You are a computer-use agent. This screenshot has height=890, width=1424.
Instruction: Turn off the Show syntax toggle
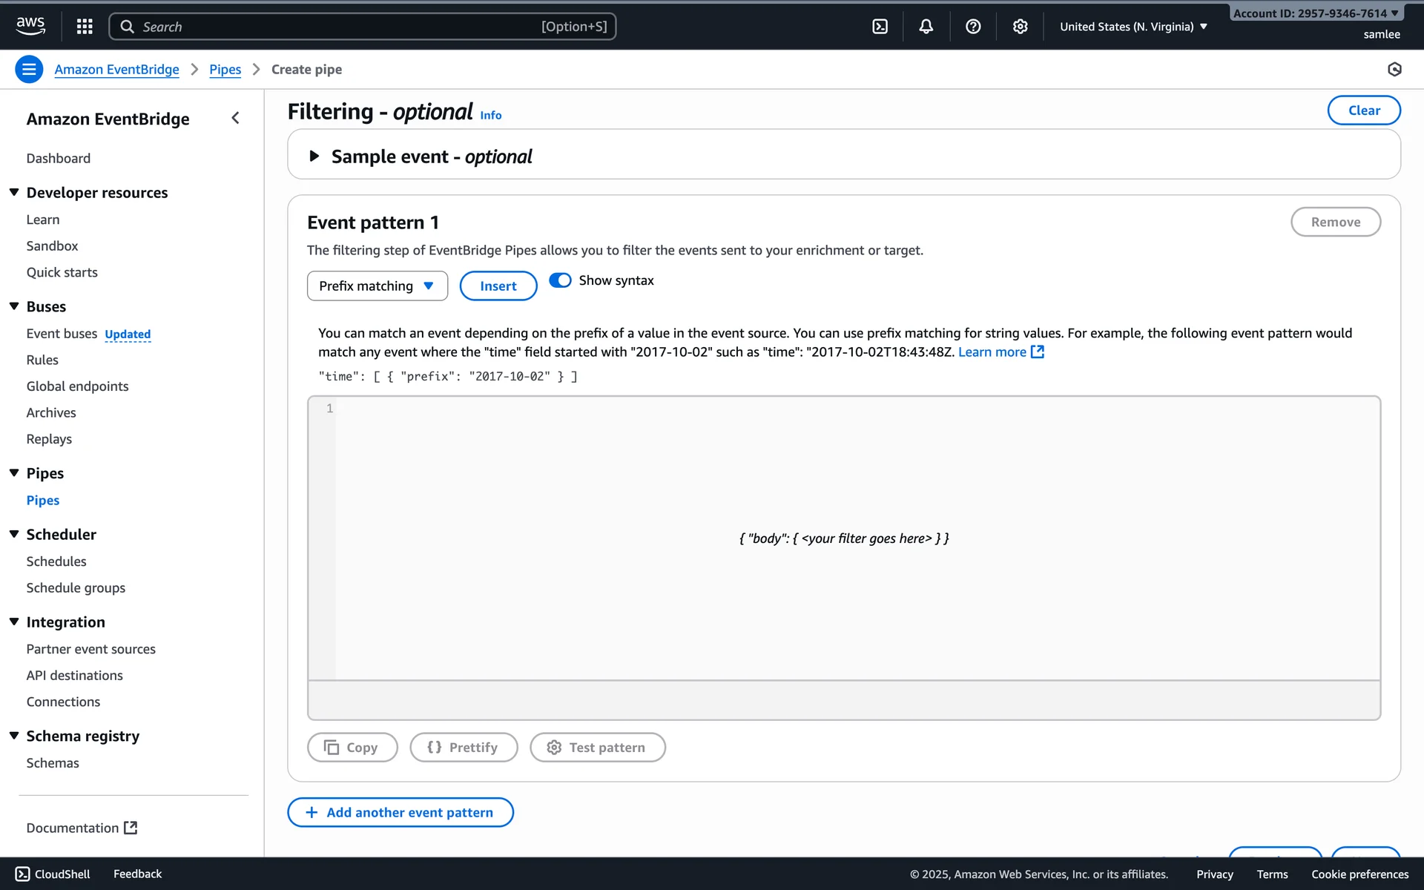560,280
